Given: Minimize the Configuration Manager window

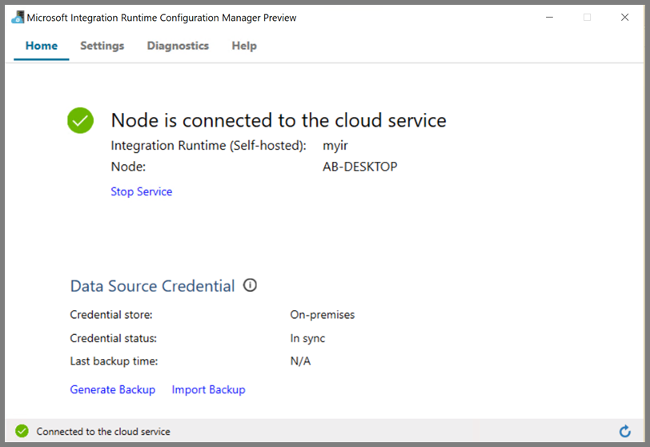Looking at the screenshot, I should (550, 17).
